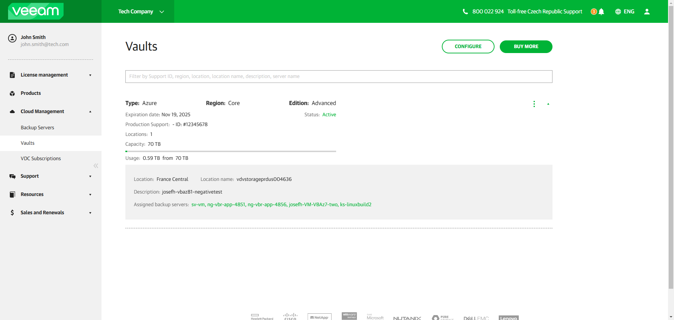Click the France Central location text
674x320 pixels.
[172, 179]
